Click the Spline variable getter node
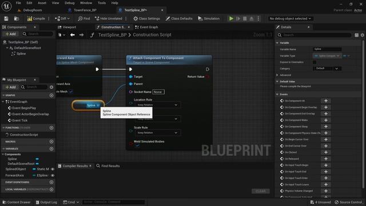Image resolution: width=366 pixels, height=206 pixels. point(88,105)
